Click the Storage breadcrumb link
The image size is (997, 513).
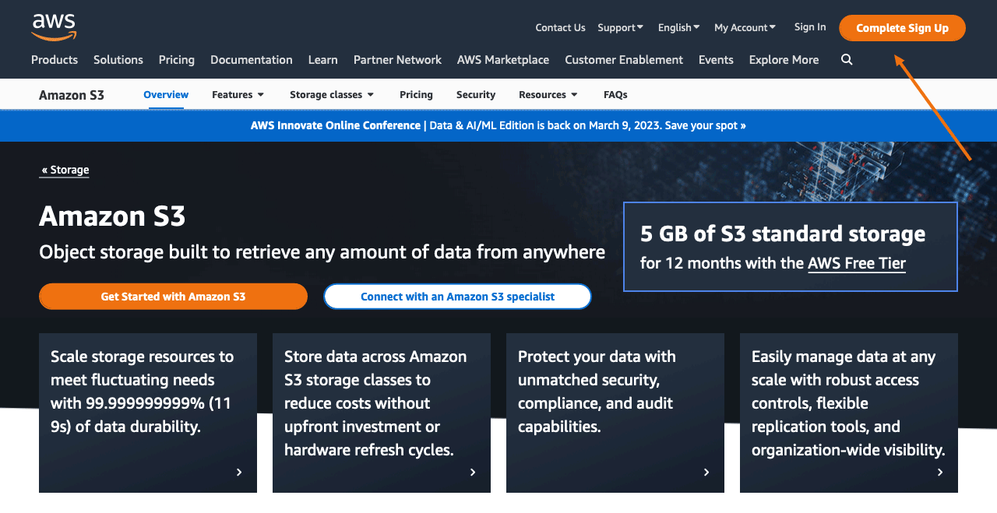[64, 170]
